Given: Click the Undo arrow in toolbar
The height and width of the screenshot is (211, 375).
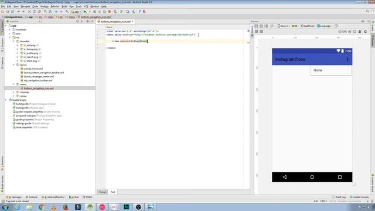Looking at the screenshot, I should [x=18, y=12].
